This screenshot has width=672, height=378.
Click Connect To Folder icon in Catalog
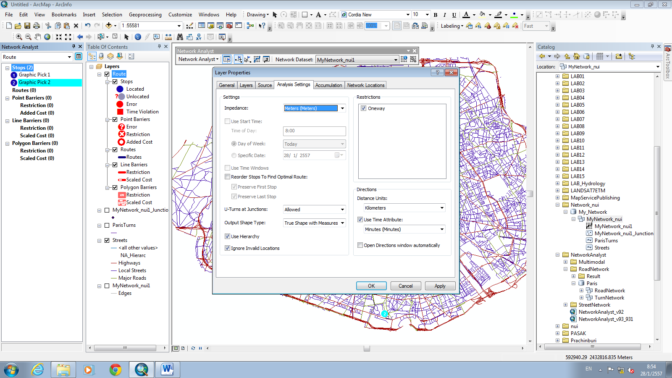pos(619,56)
